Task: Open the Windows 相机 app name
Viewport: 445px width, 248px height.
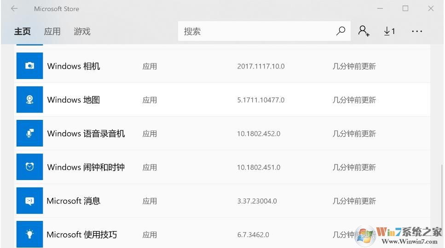Action: click(x=74, y=66)
